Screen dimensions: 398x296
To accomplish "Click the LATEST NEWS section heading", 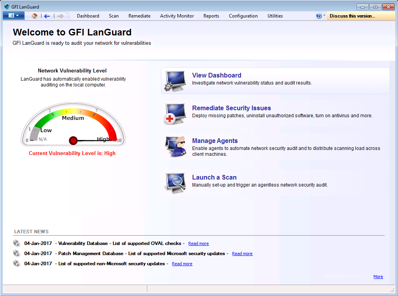I will pos(31,232).
